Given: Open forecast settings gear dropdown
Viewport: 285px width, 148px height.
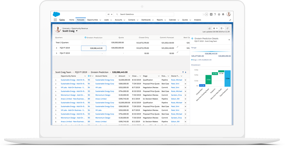Looking at the screenshot, I should point(215,28).
